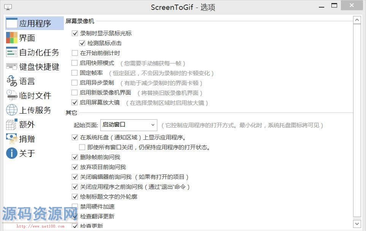The width and height of the screenshot is (366, 231).
Task: Uncheck 放弃项目前询问我 checkbox
Action: (x=75, y=167)
